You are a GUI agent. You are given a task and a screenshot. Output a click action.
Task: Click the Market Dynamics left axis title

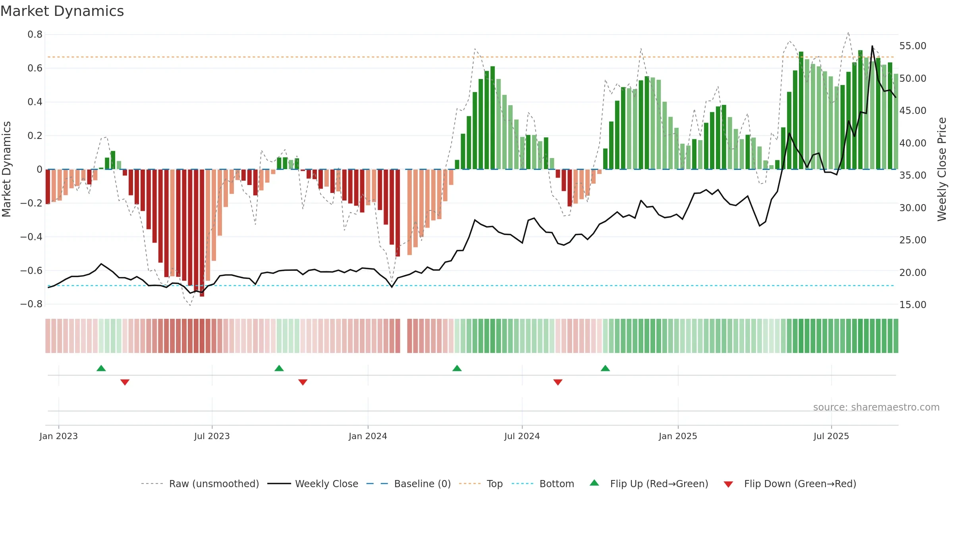[6, 169]
